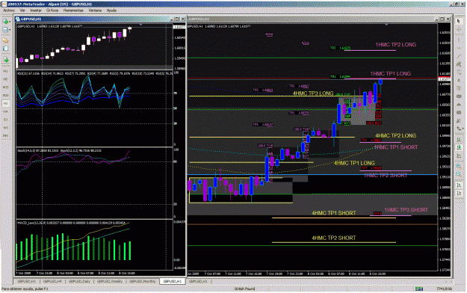Viewport: 467px width, 293px height.
Task: Select the 1HMC TP1 SHORT label
Action: pos(396,147)
